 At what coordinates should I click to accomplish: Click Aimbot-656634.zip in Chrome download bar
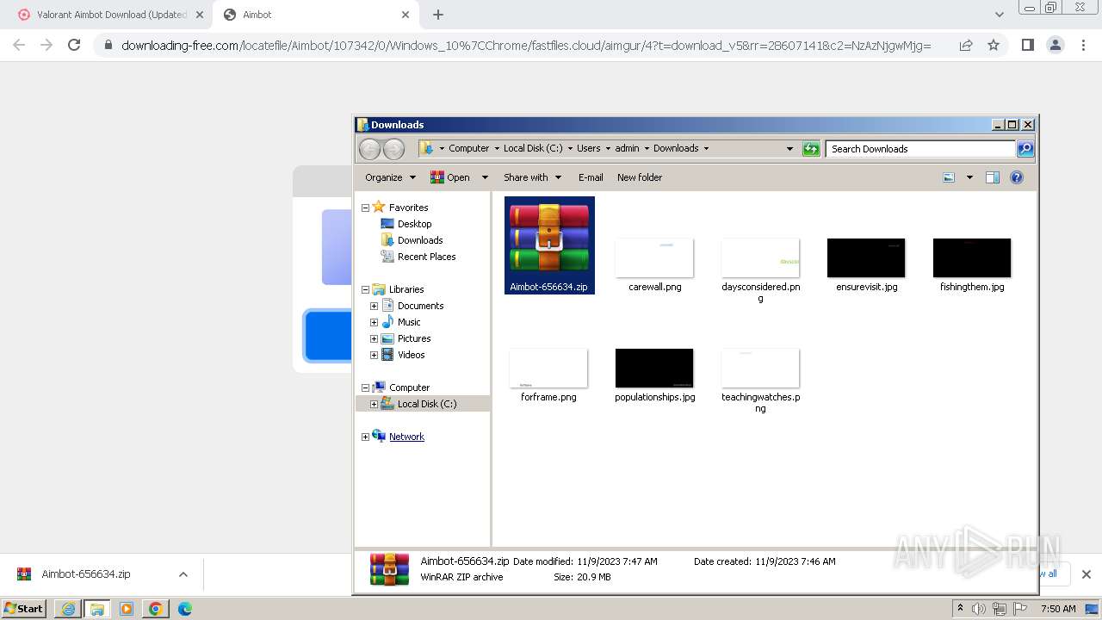85,574
